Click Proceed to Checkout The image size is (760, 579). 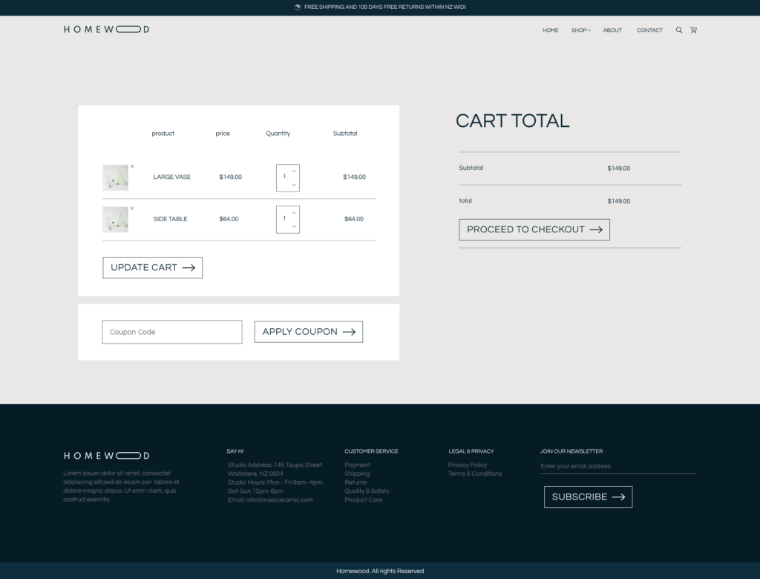[534, 229]
